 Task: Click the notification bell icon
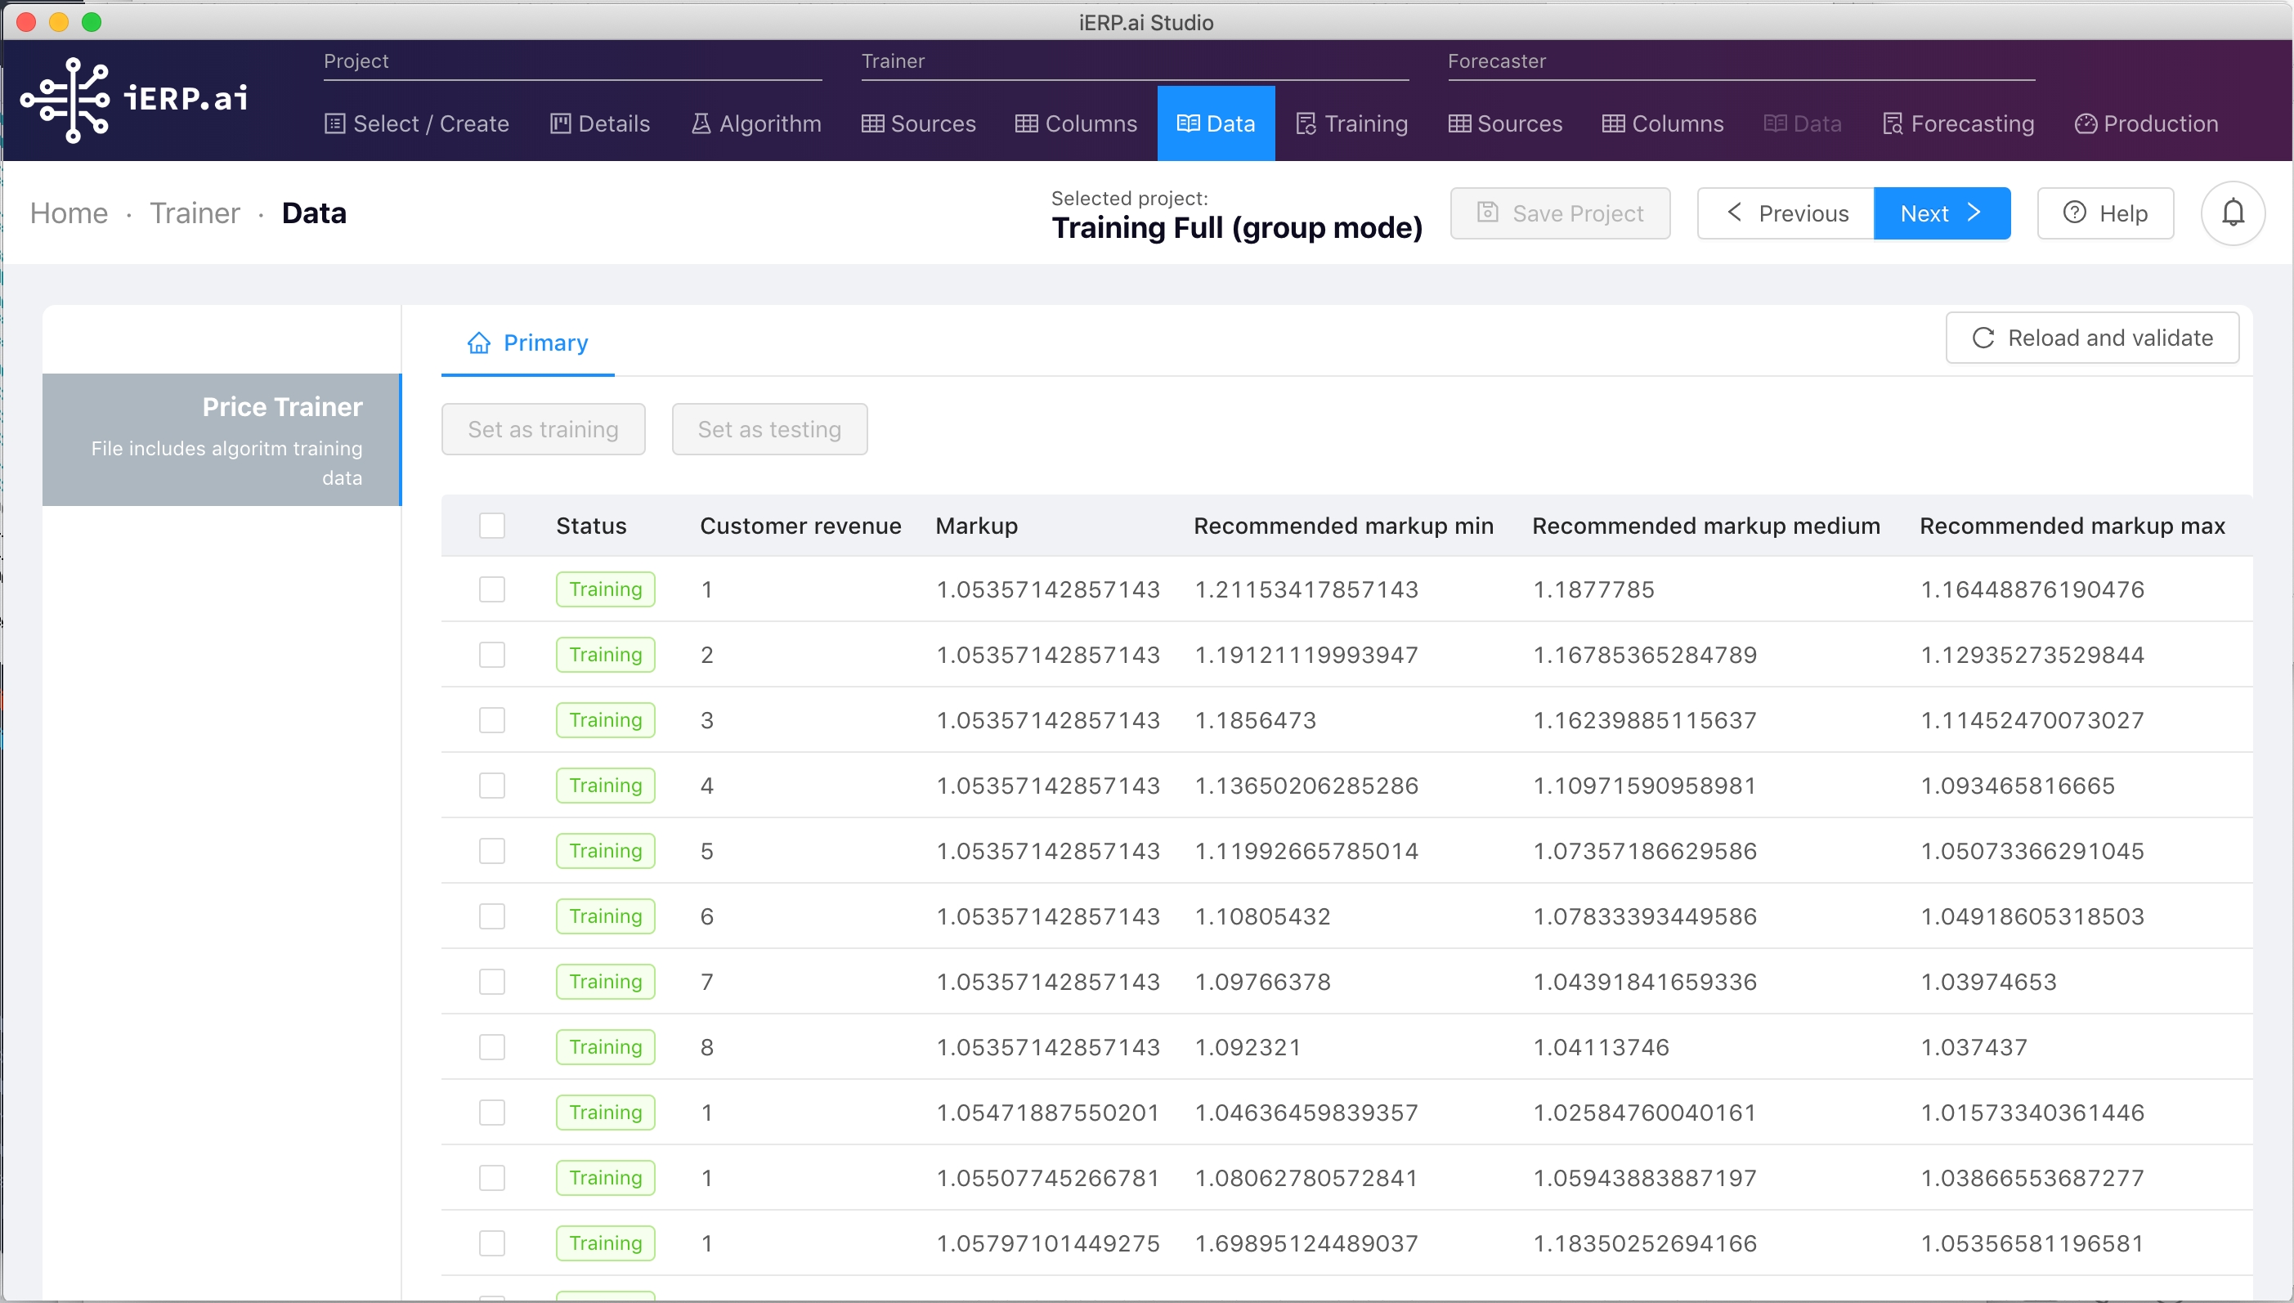pos(2232,213)
